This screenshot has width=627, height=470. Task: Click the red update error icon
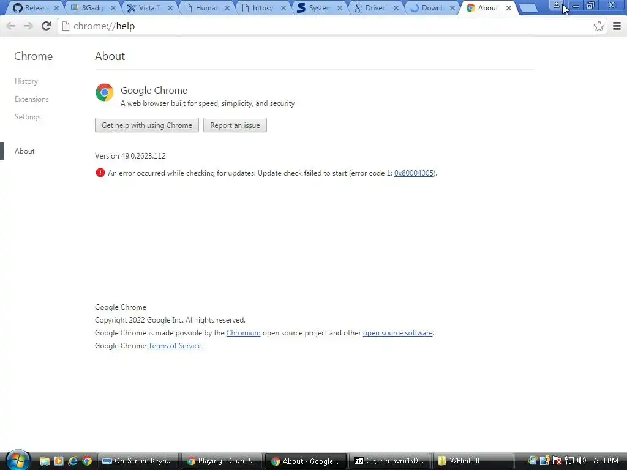(100, 173)
